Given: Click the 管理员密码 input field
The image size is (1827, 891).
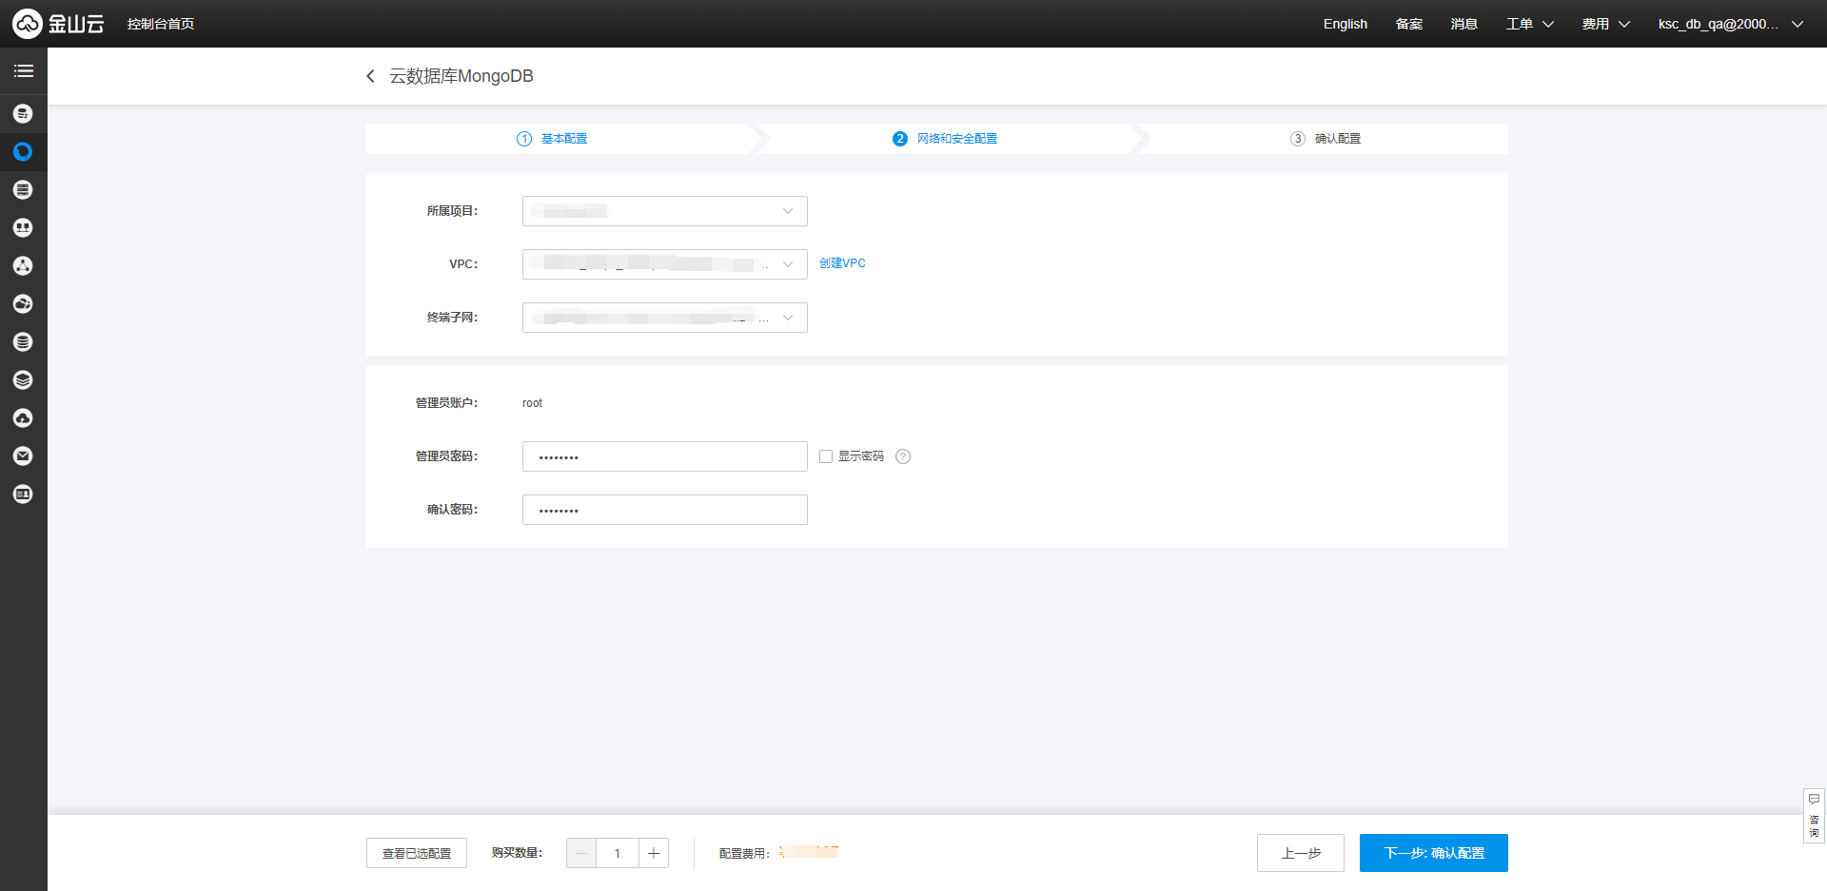Looking at the screenshot, I should pos(664,456).
